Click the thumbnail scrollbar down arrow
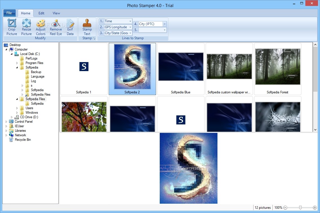This screenshot has height=213, width=320. pos(315,129)
